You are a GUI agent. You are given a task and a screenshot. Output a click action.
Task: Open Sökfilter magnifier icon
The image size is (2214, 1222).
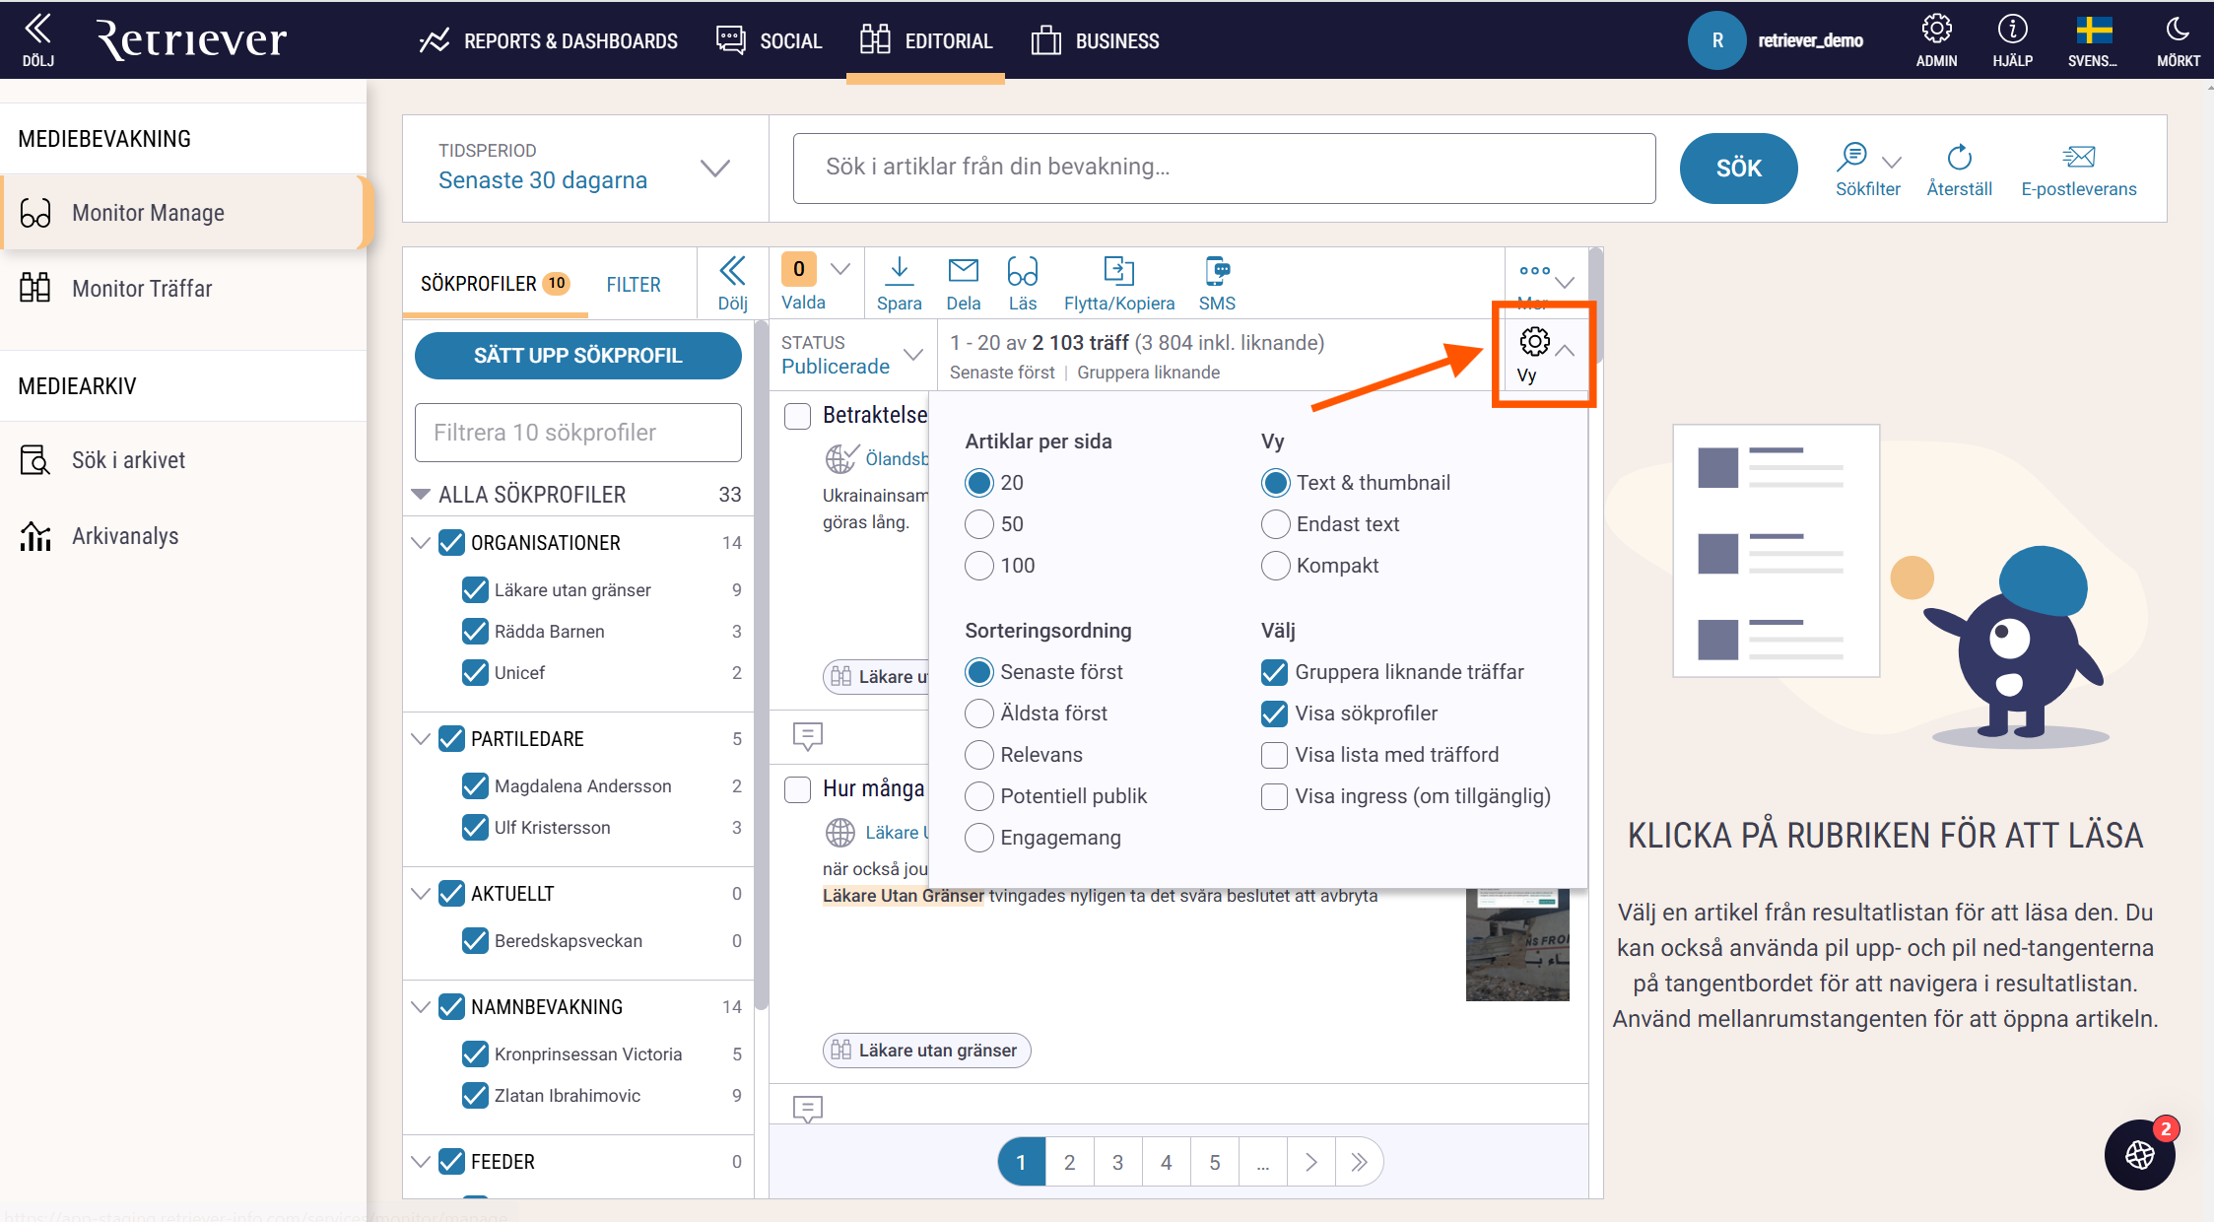tap(1852, 157)
